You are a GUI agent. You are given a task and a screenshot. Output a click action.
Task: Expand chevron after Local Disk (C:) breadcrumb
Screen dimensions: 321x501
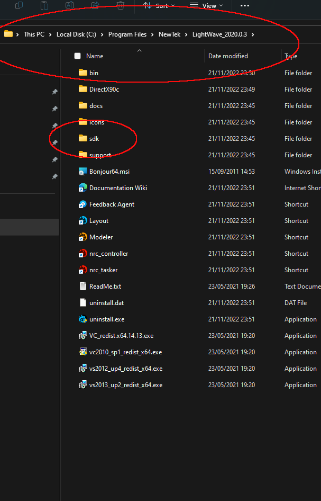[x=102, y=34]
